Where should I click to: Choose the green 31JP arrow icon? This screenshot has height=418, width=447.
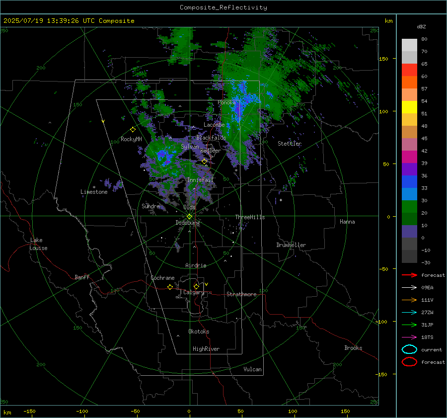[x=409, y=325]
